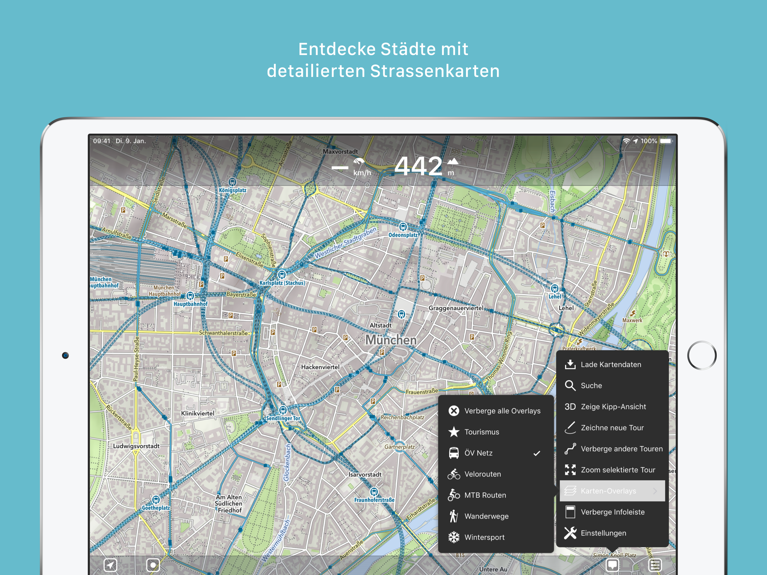This screenshot has height=575, width=767.
Task: Tap the Karlsplatz (Stachus) station icon
Action: pyautogui.click(x=282, y=275)
